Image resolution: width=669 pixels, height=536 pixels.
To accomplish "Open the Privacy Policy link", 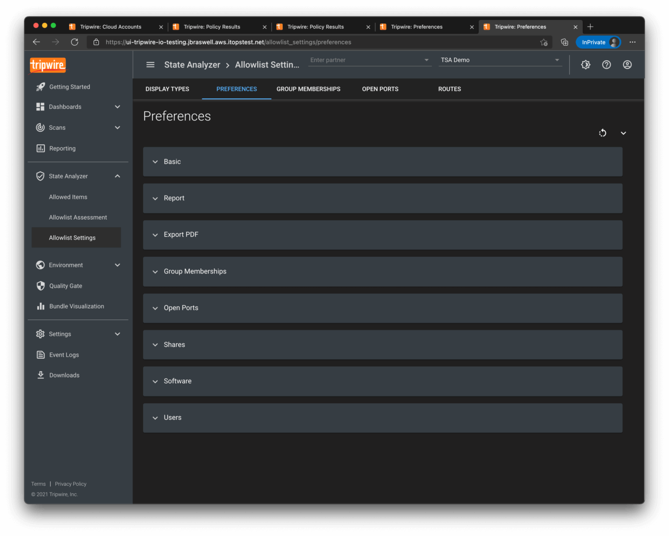I will coord(71,484).
